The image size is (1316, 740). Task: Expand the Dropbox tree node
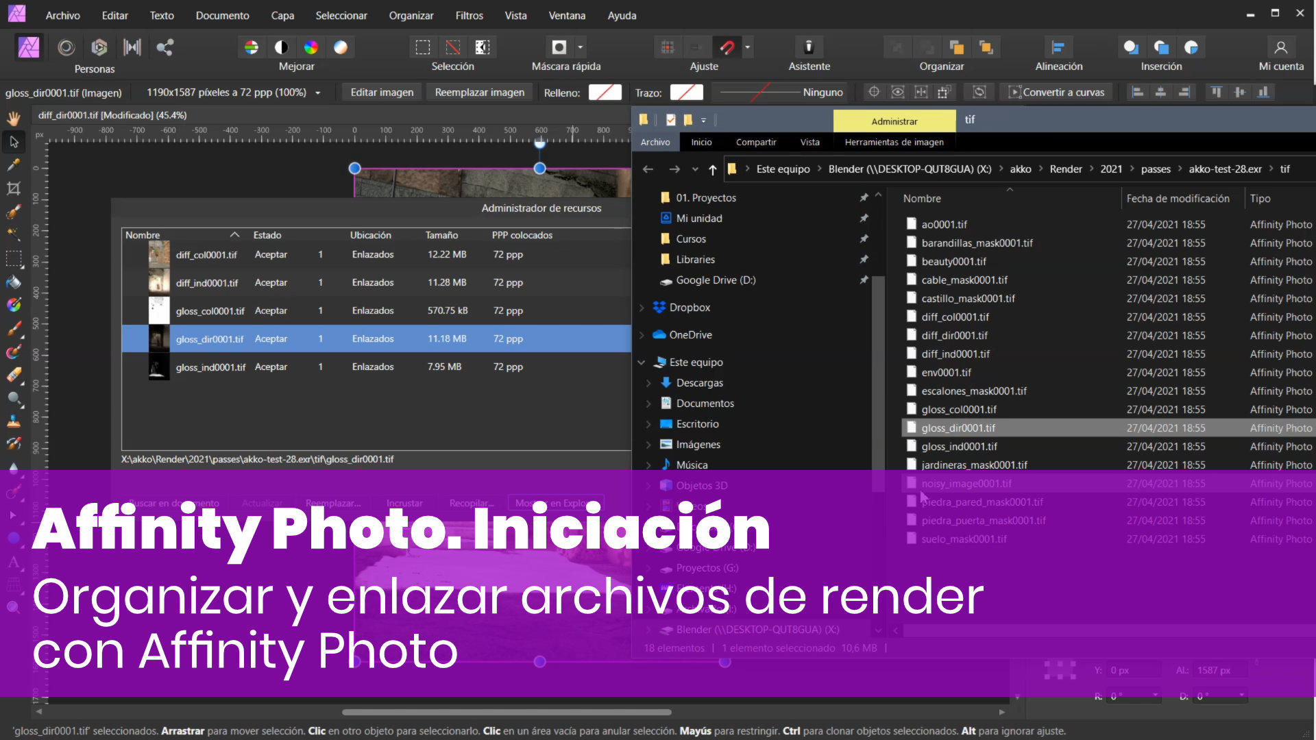click(642, 308)
